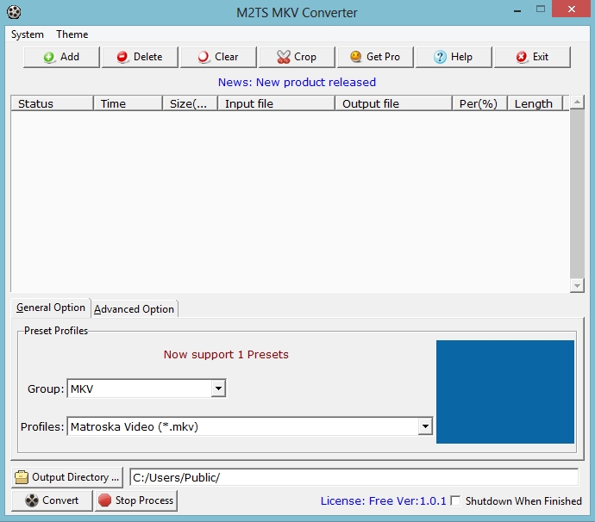Start conversion with the Convert film reel button
595x522 pixels.
click(x=52, y=500)
